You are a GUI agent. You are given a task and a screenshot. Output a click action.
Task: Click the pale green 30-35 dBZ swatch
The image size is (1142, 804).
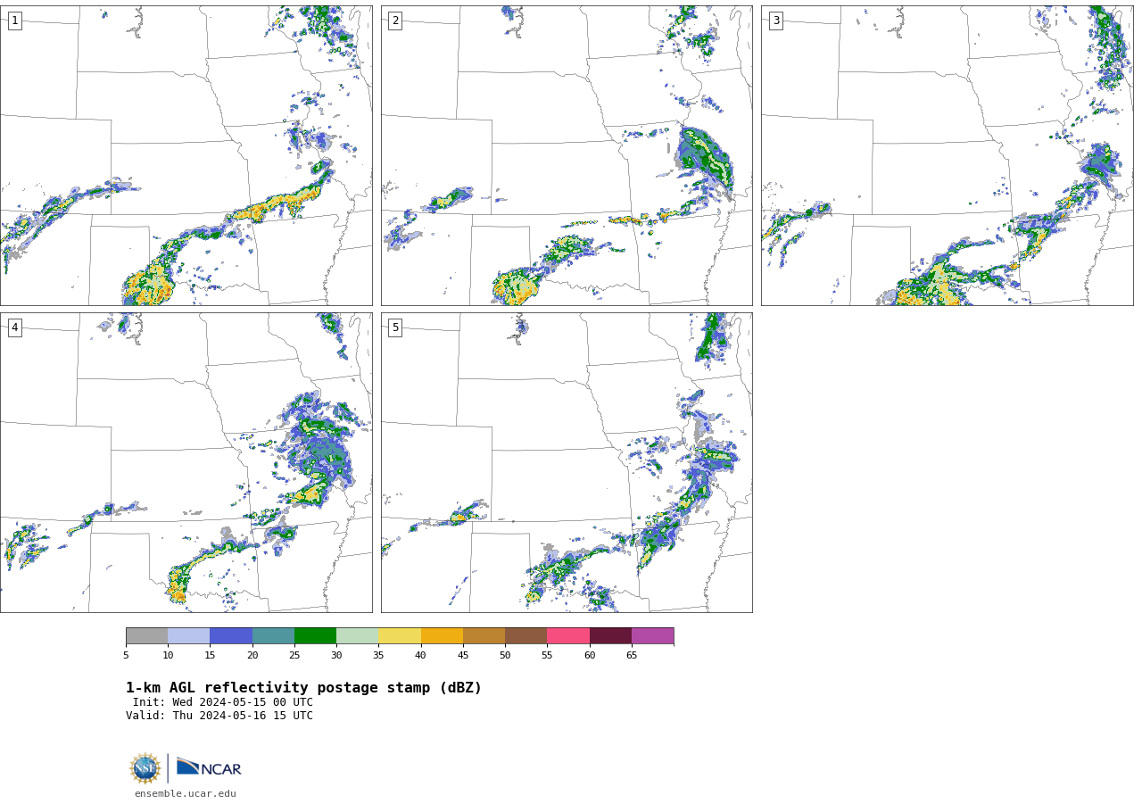tap(357, 635)
